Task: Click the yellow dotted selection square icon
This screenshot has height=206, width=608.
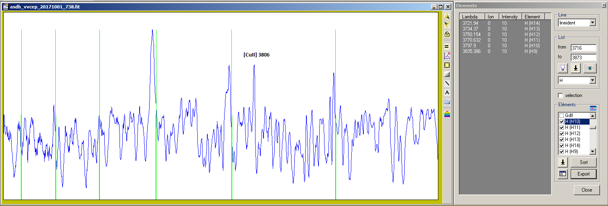Action: (447, 65)
